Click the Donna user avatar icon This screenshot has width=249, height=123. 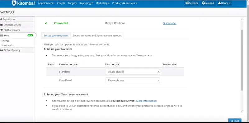point(219,3)
